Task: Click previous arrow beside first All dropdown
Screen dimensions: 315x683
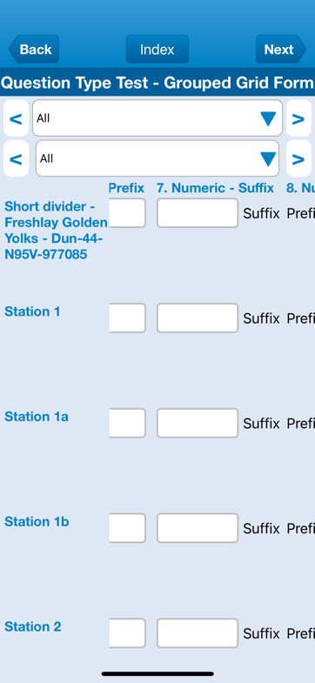Action: tap(17, 118)
